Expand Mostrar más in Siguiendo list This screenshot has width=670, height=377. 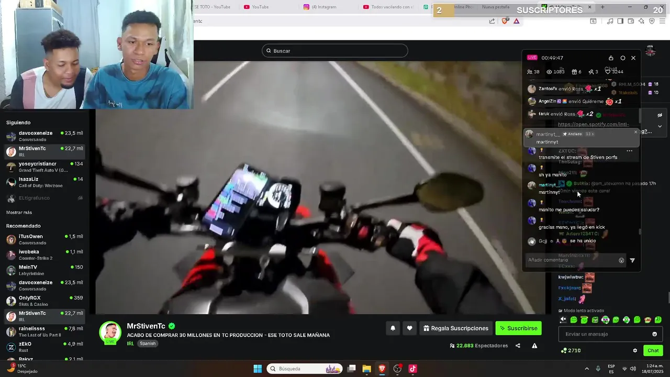19,213
